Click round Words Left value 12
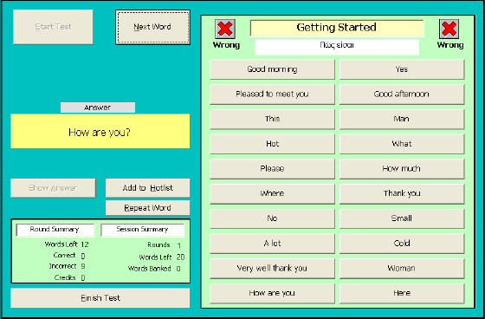 [x=85, y=244]
